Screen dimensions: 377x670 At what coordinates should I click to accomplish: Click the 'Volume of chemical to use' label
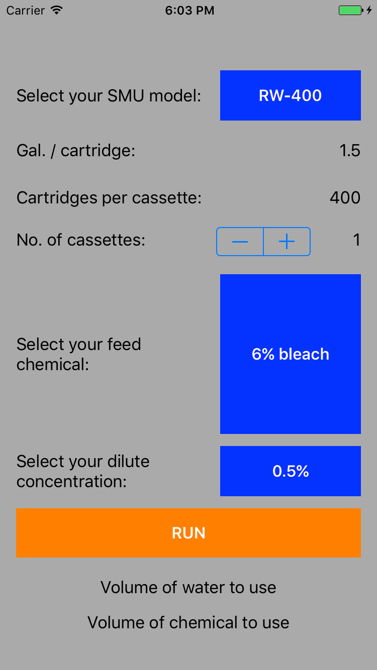point(189,622)
